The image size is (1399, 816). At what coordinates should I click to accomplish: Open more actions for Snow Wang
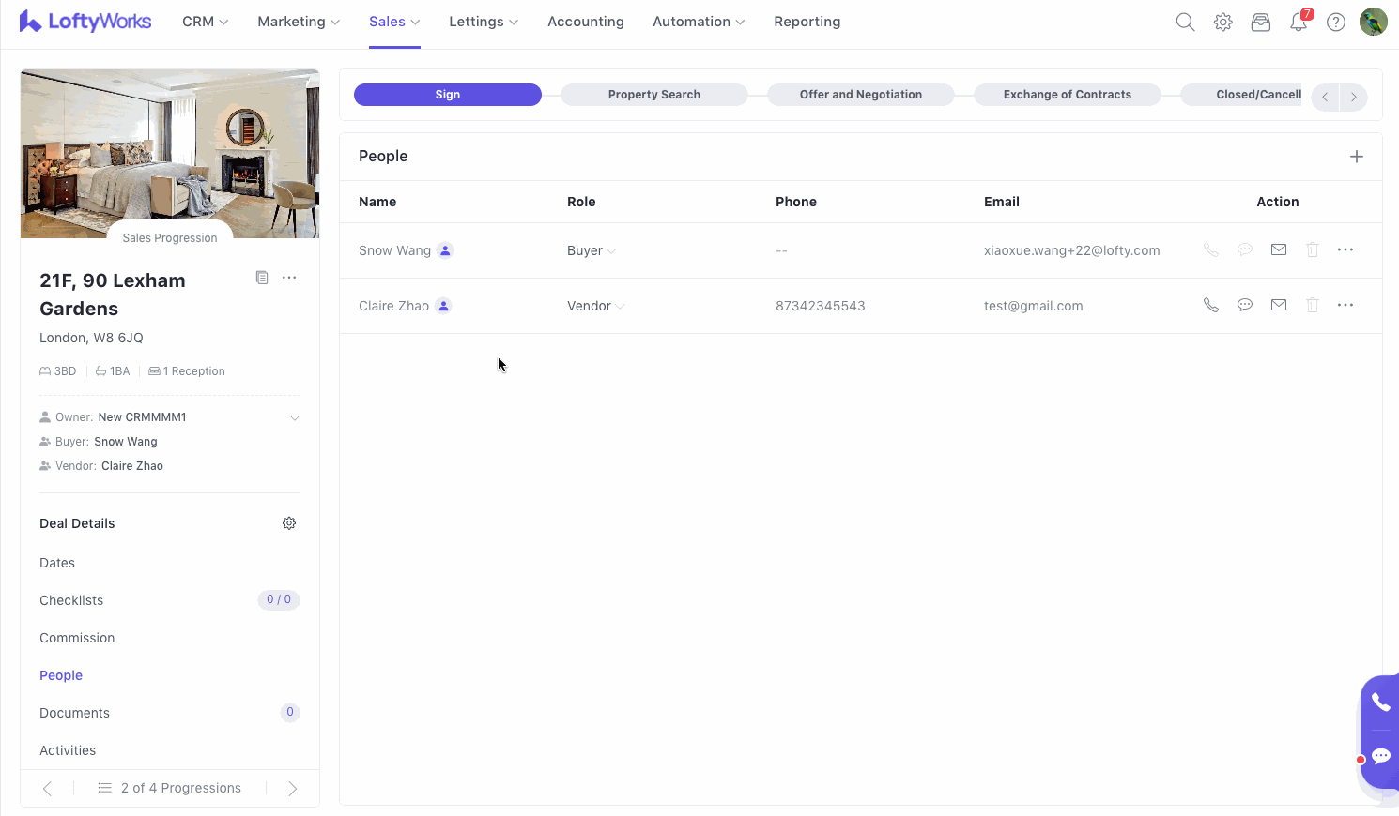click(x=1345, y=249)
